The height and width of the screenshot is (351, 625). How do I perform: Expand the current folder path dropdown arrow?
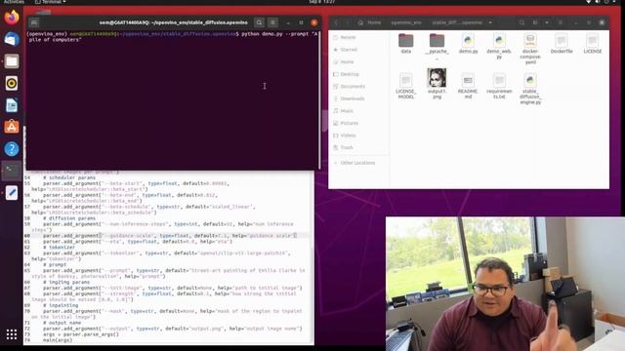pyautogui.click(x=490, y=22)
